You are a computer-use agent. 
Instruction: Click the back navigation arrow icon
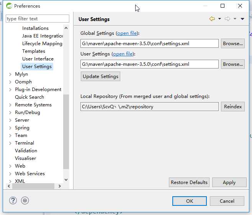[212, 19]
